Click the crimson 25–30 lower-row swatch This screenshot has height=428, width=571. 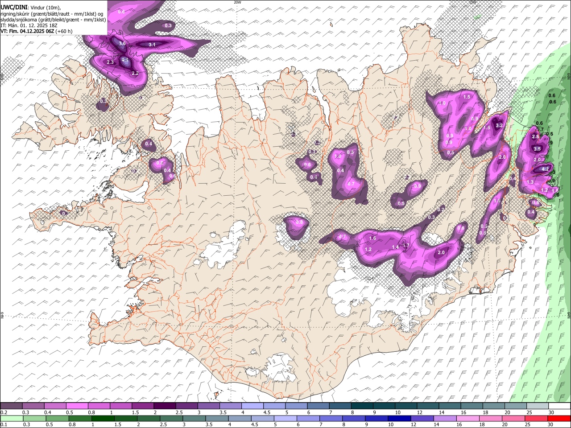click(x=536, y=419)
